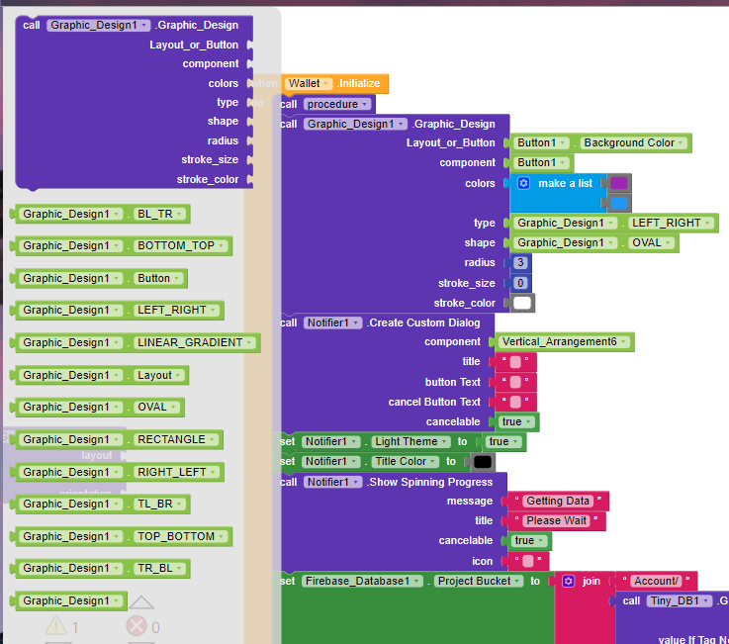Toggle cancelable true in Create Custom Dialog

click(x=515, y=421)
